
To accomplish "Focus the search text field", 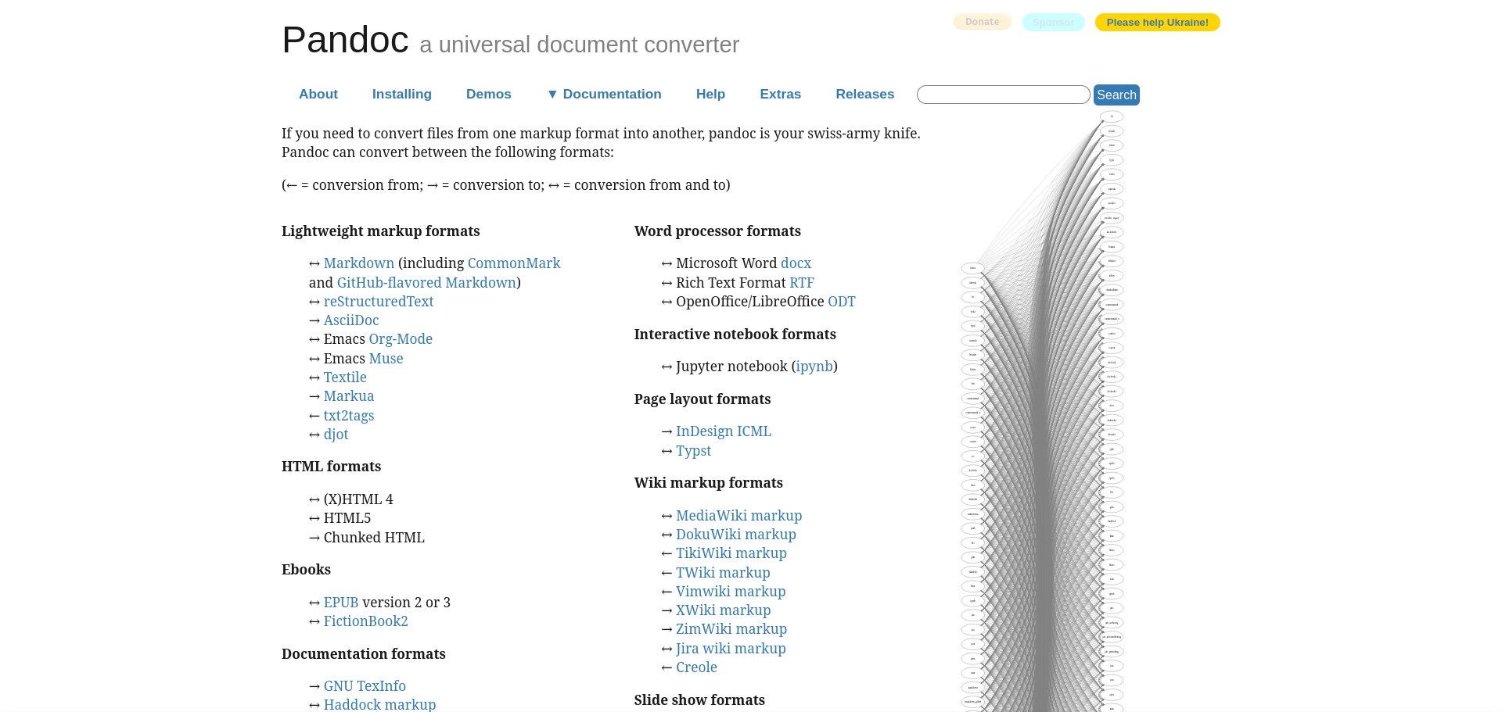I will 1003,95.
